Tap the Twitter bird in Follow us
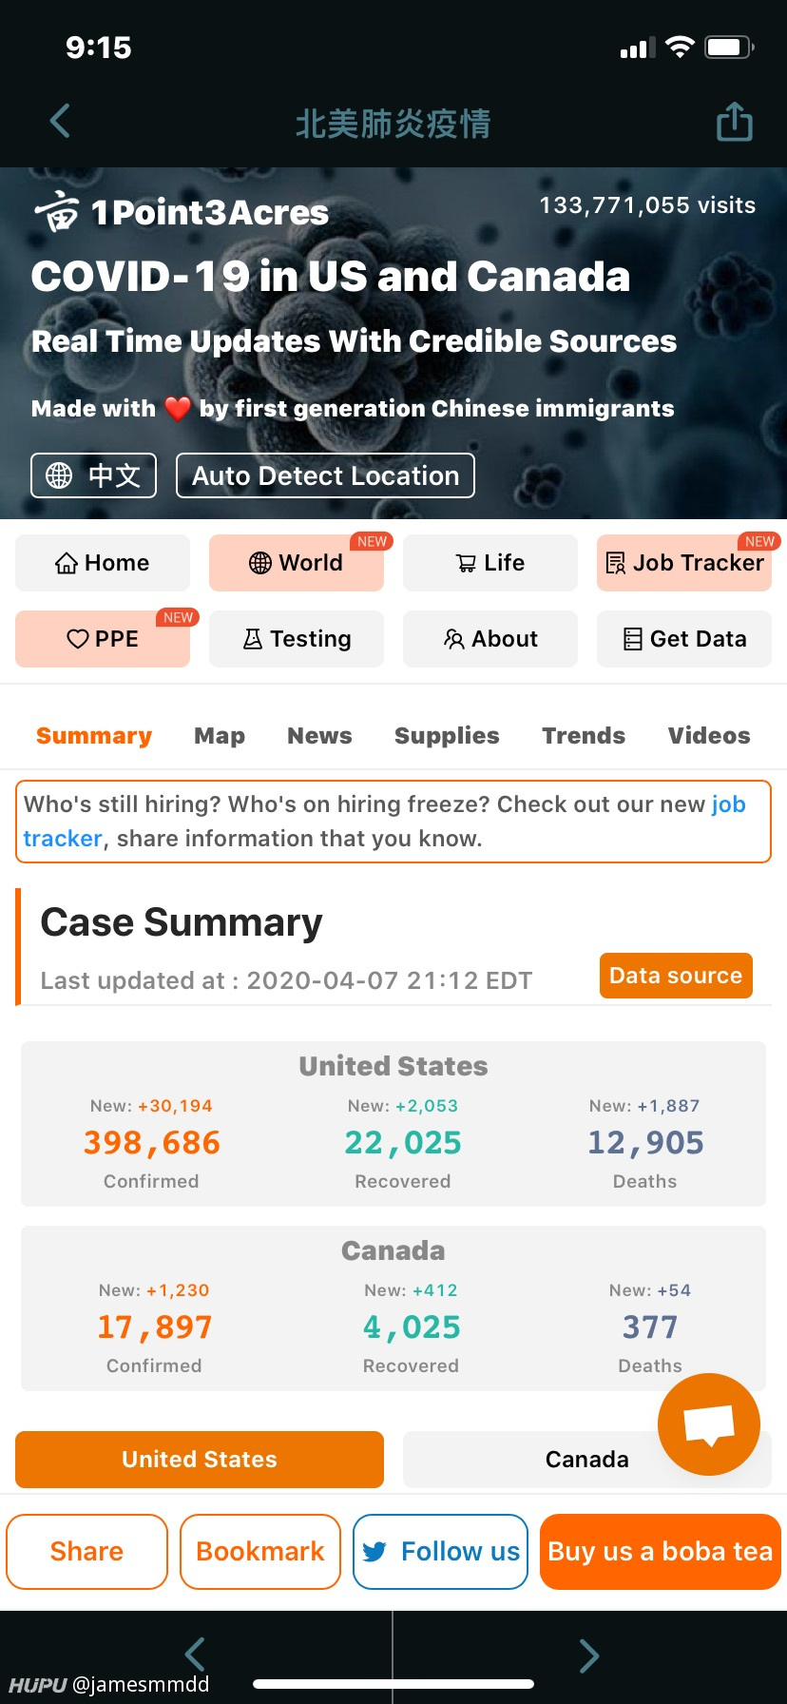This screenshot has height=1704, width=787. pos(374,1552)
